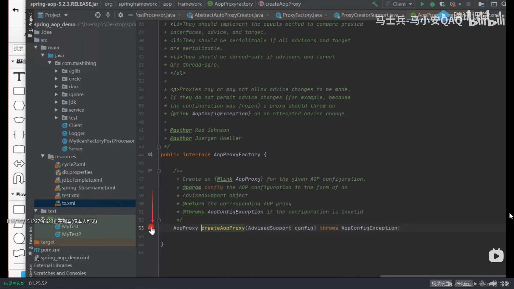Collapse the main folder
Image resolution: width=514 pixels, height=289 pixels.
pos(36,47)
